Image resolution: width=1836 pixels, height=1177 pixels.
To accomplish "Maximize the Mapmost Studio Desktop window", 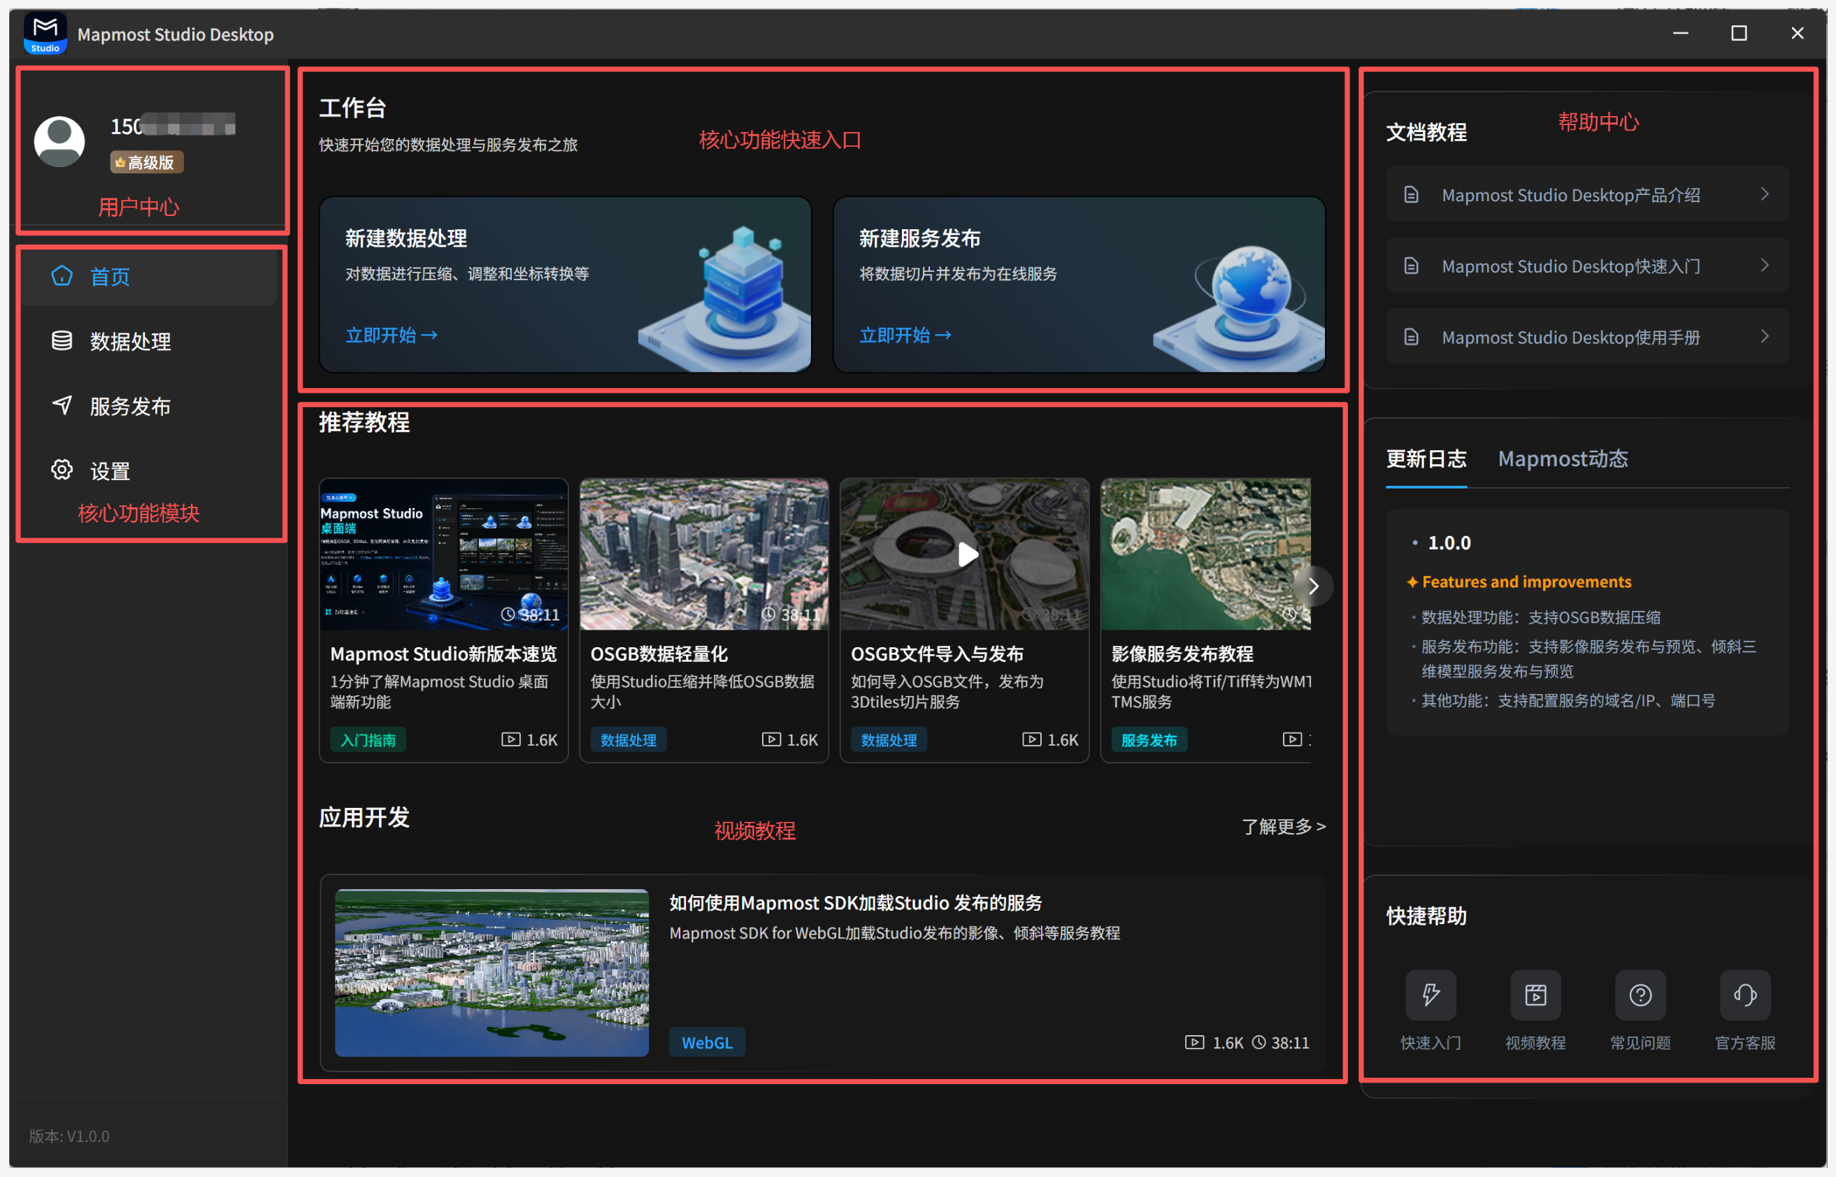I will click(x=1739, y=33).
